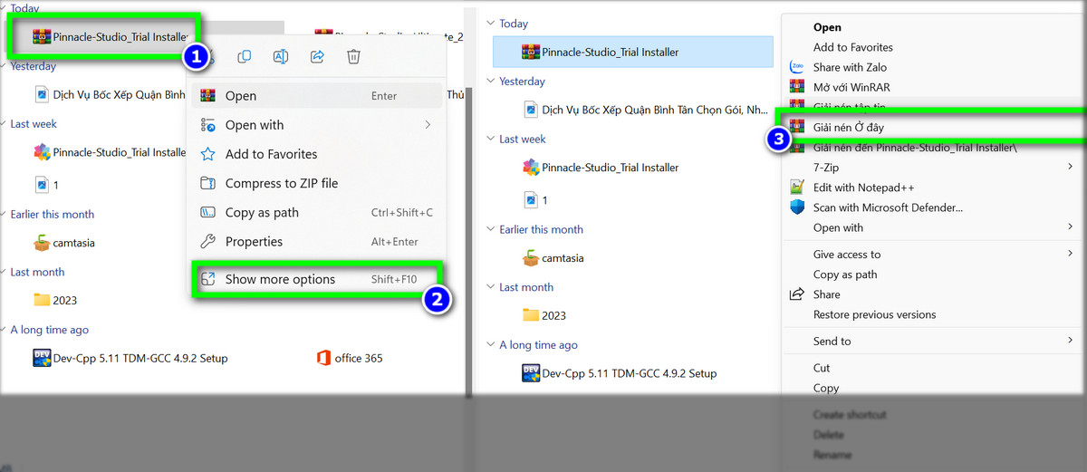
Task: Click the colorful Pinnacle icon under Last week, right pane
Action: click(531, 168)
